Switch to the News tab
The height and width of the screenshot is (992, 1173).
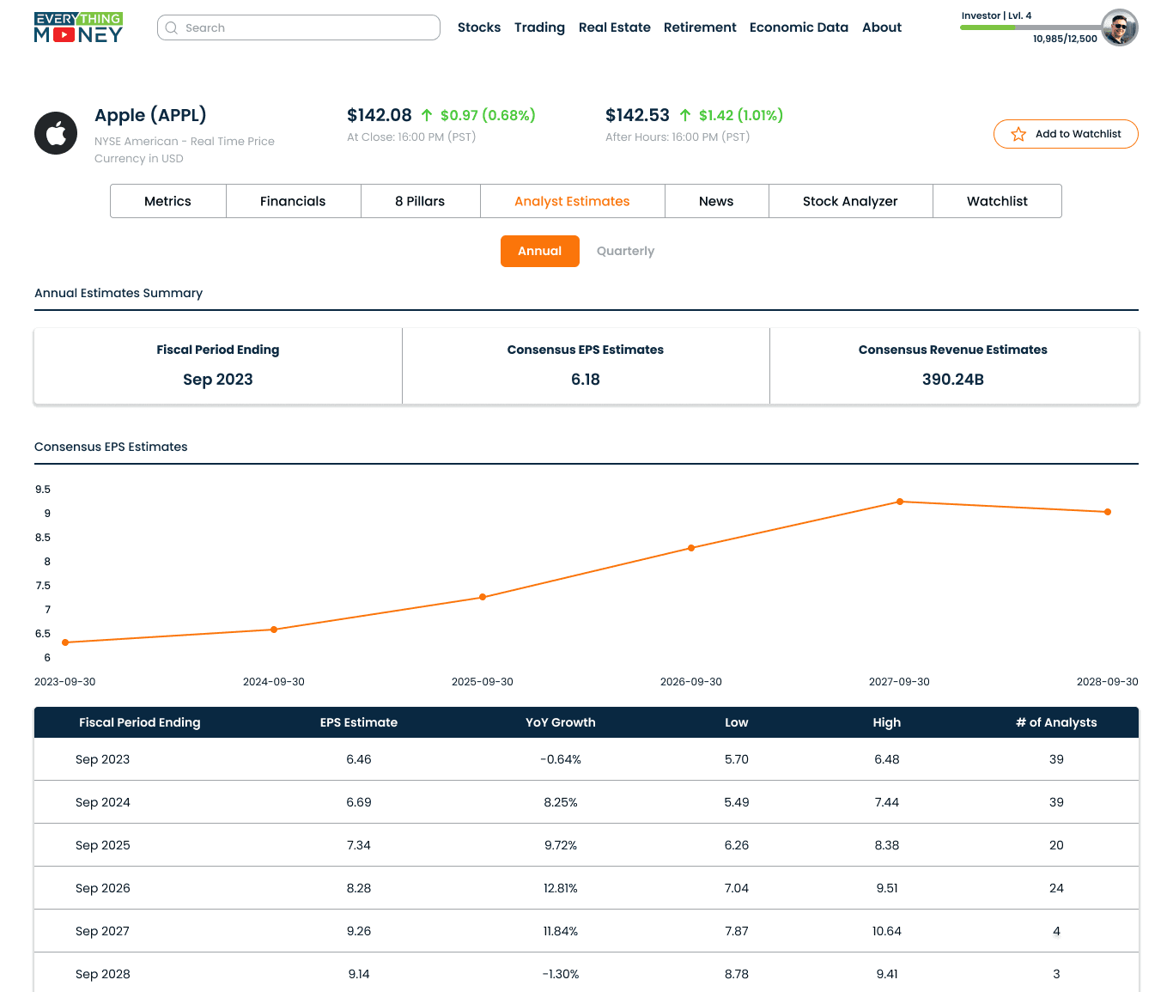tap(716, 201)
